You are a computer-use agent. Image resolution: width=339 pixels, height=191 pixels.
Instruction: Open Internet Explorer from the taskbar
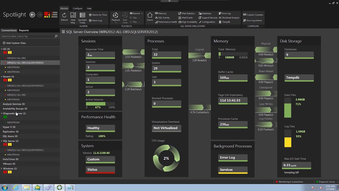(x=16, y=188)
